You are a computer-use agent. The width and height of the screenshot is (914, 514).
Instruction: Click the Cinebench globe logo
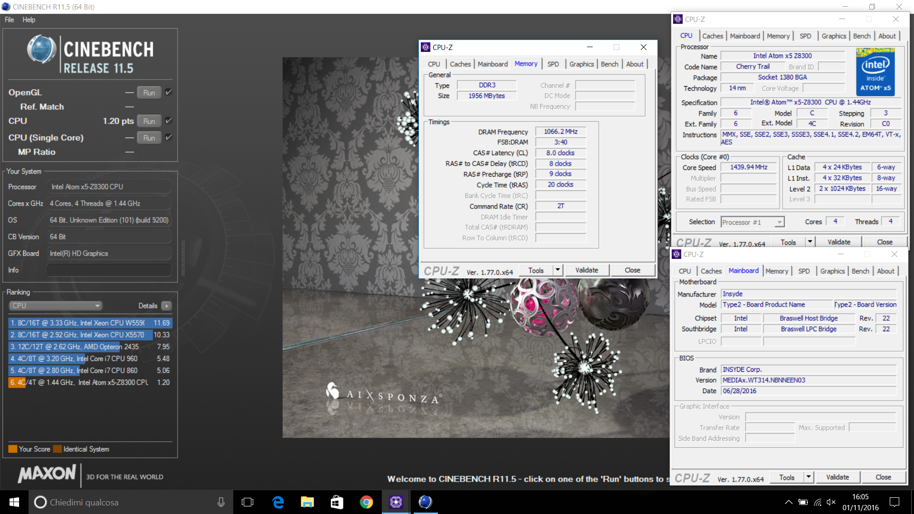tap(42, 49)
